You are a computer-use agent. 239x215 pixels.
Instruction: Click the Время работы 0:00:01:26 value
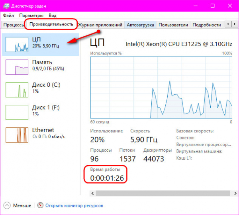pos(107,178)
